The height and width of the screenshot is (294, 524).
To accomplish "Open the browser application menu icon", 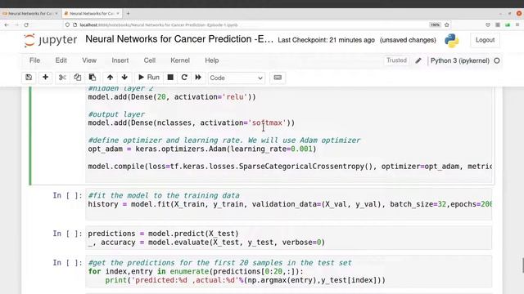I will (517, 25).
